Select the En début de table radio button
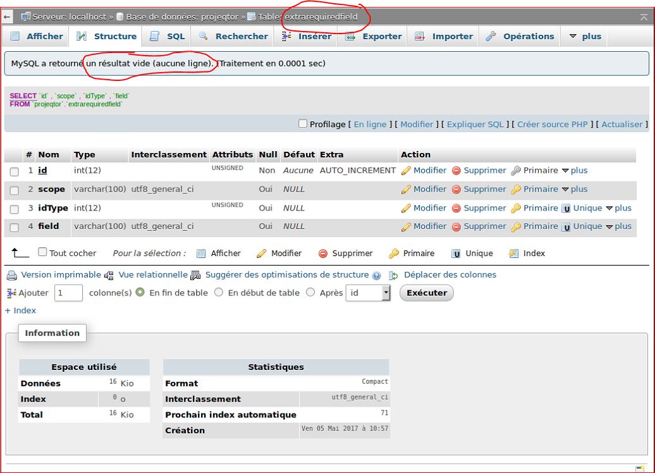655x473 pixels. click(x=219, y=293)
